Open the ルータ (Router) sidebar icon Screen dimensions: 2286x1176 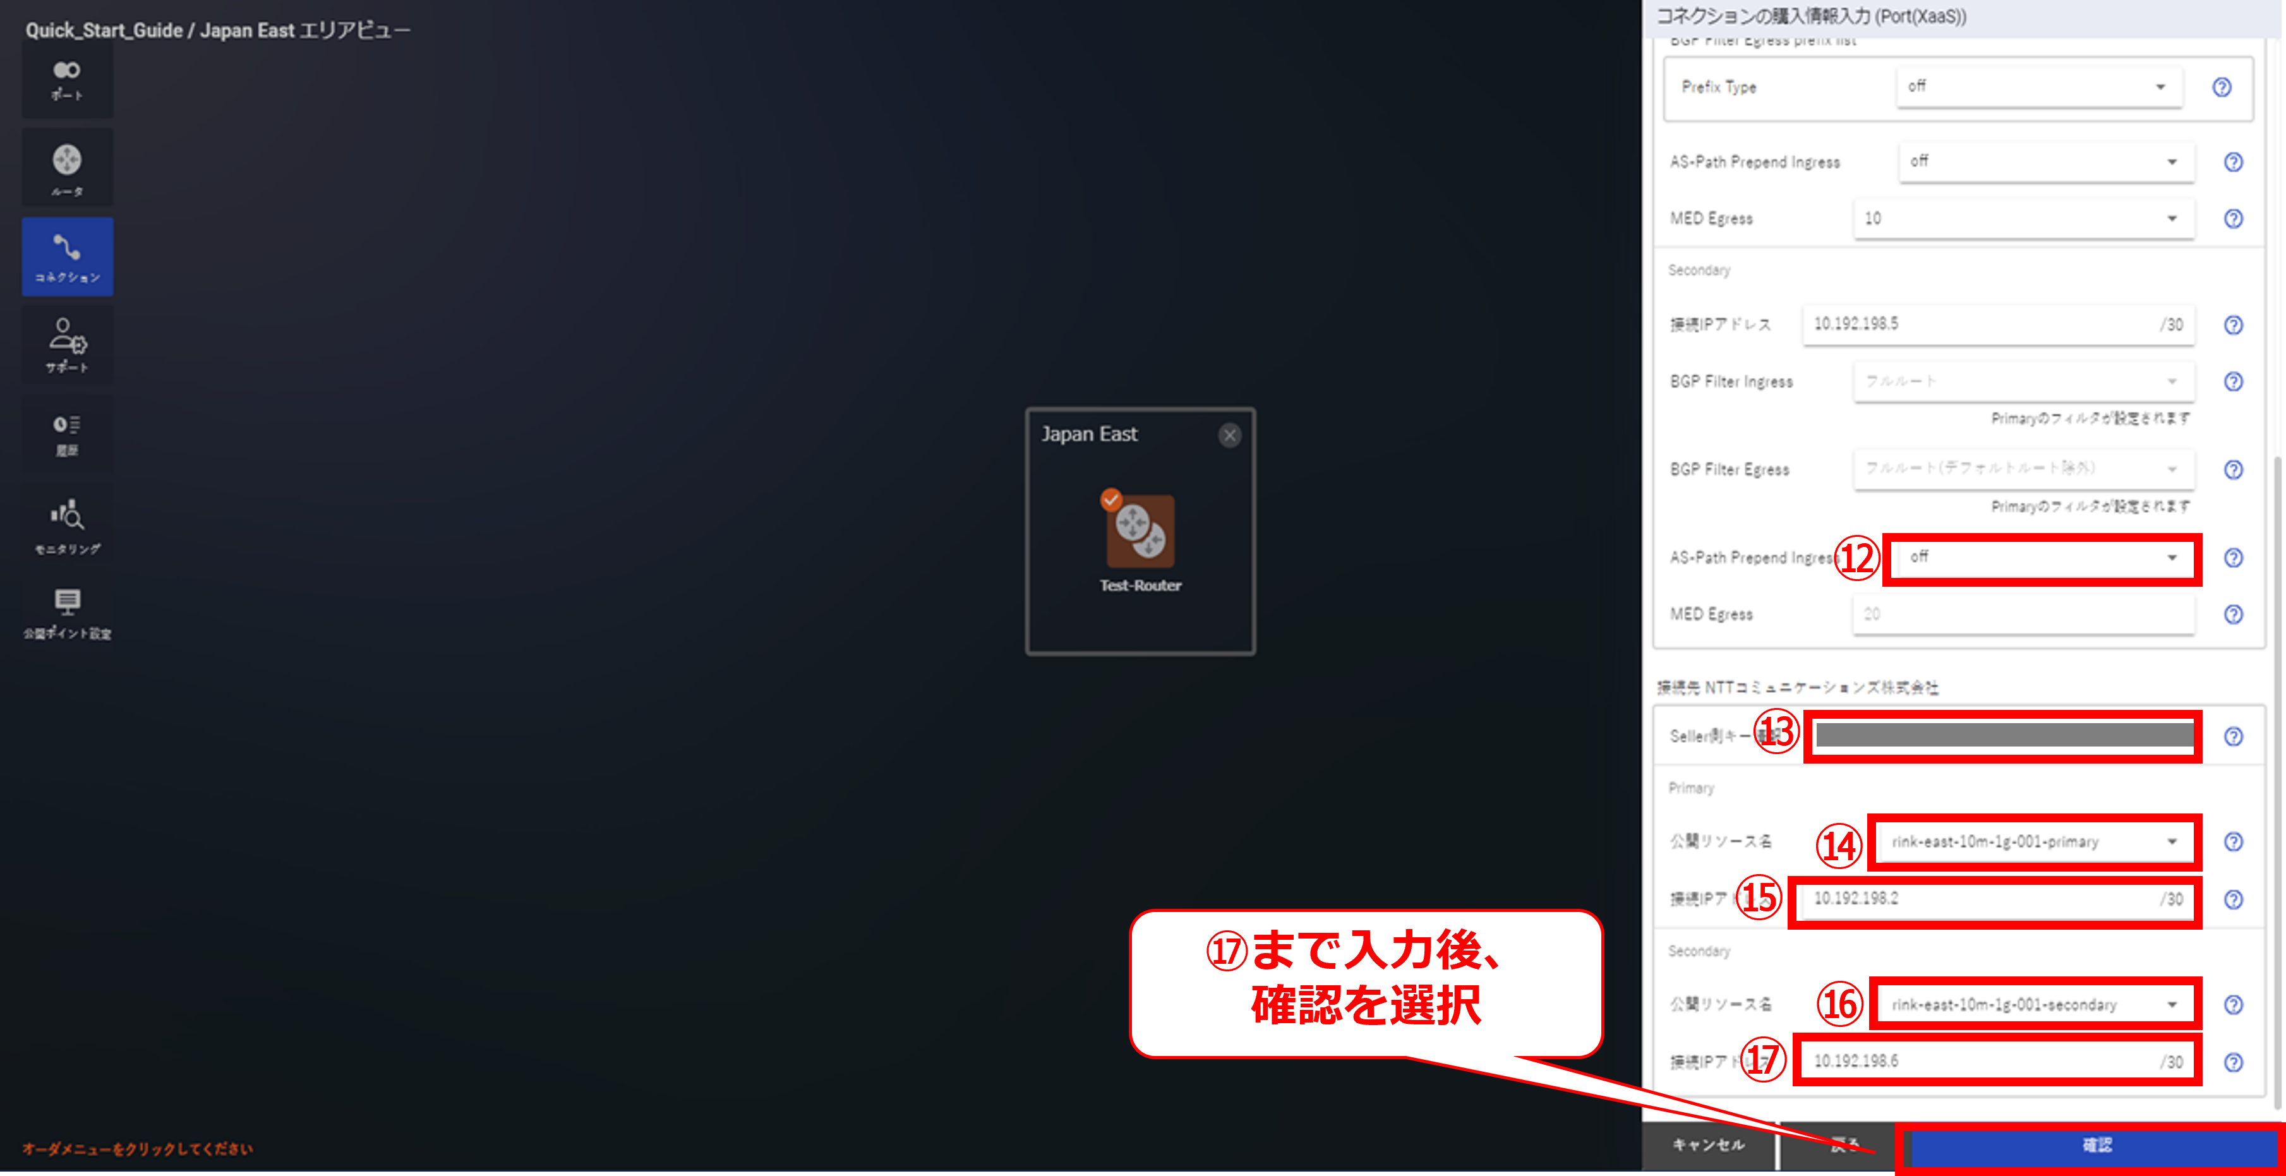pyautogui.click(x=66, y=168)
